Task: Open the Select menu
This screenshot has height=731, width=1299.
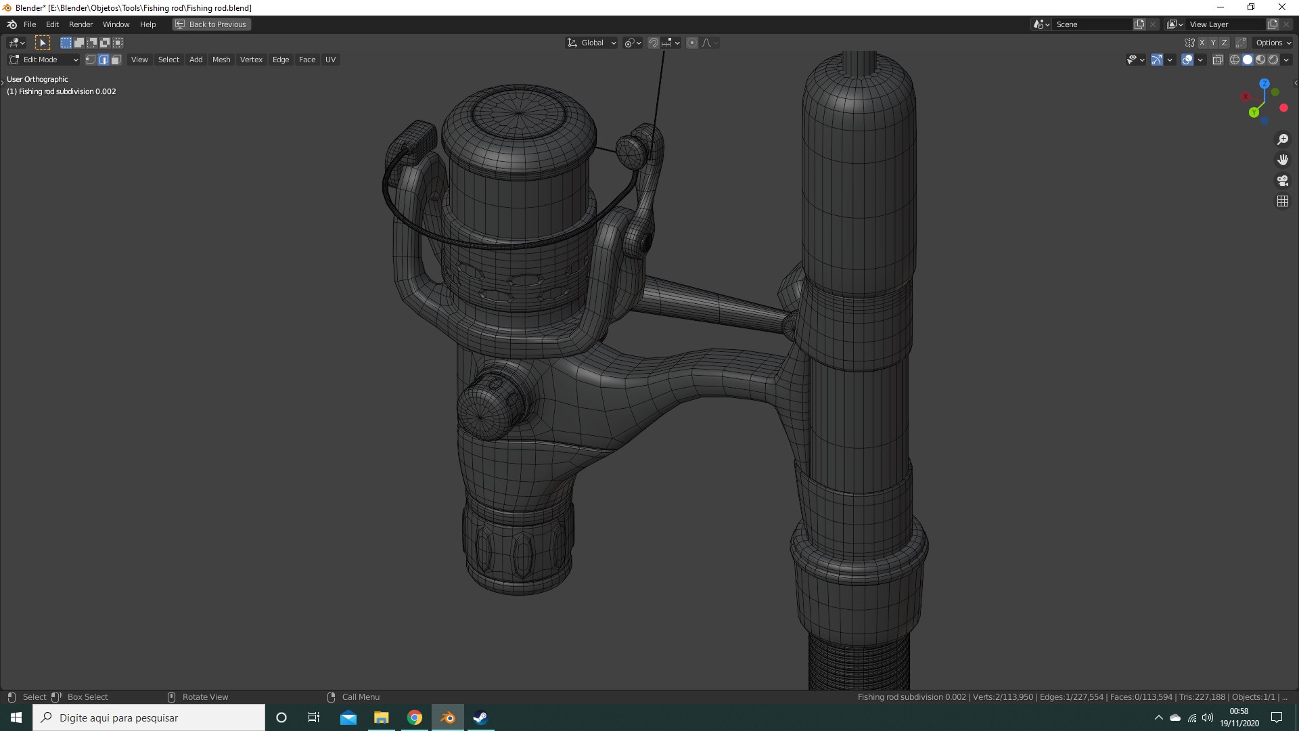Action: tap(168, 60)
